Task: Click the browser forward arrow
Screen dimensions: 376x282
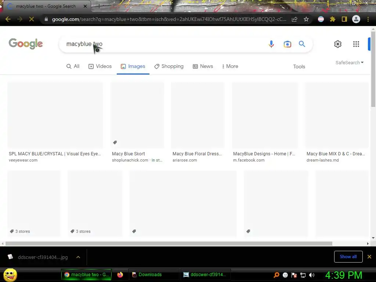Action: 20,19
